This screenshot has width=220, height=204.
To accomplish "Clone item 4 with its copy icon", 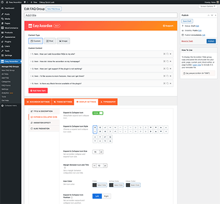I will [x=167, y=76].
